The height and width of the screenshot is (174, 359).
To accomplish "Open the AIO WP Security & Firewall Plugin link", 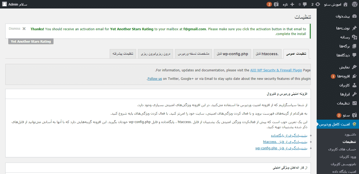I will pos(276,70).
